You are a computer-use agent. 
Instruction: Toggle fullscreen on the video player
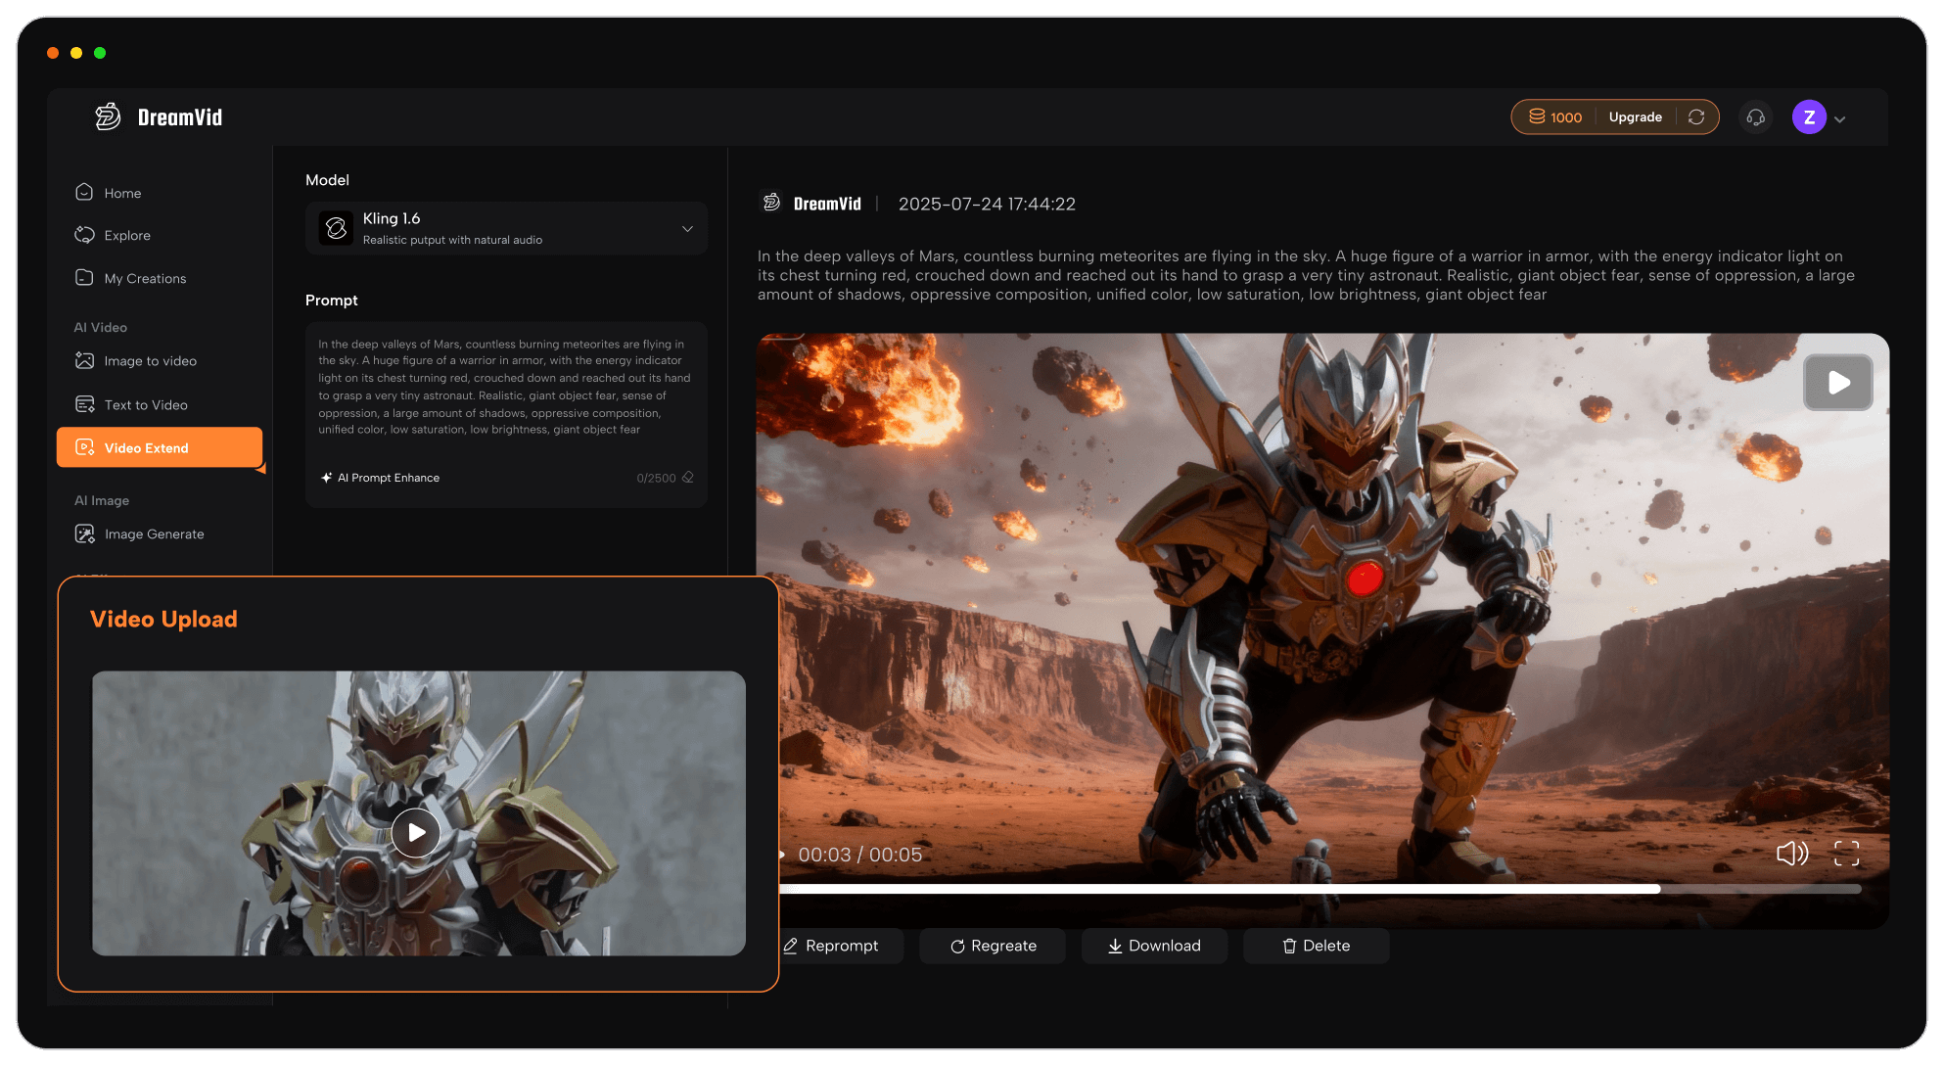tap(1846, 854)
